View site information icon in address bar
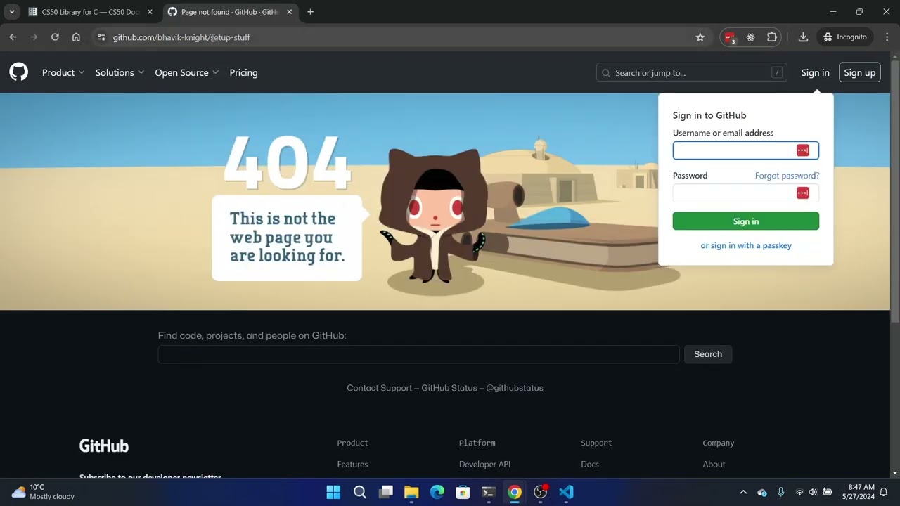 [x=101, y=37]
